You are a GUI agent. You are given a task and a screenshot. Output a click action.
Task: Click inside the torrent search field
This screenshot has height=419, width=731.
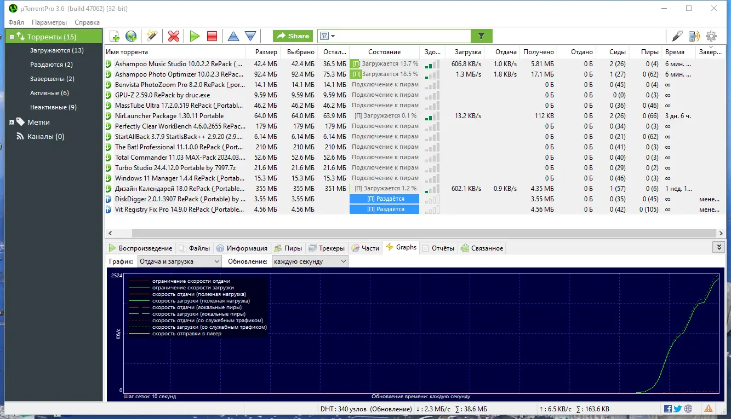point(403,36)
